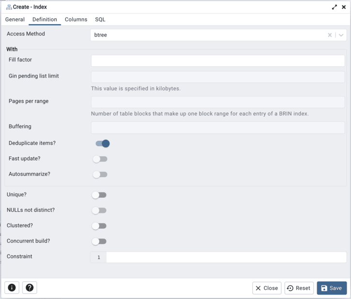The image size is (351, 299).
Task: Enable the Clustered switch
Action: [99, 226]
